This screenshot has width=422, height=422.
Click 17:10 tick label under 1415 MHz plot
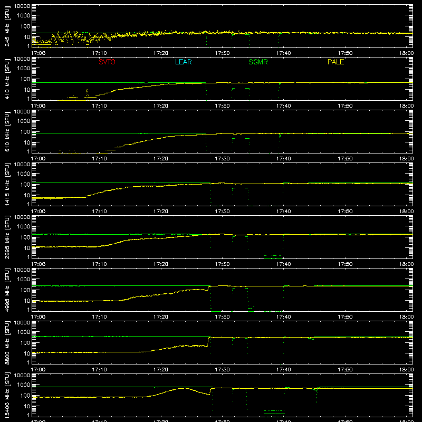pos(99,212)
